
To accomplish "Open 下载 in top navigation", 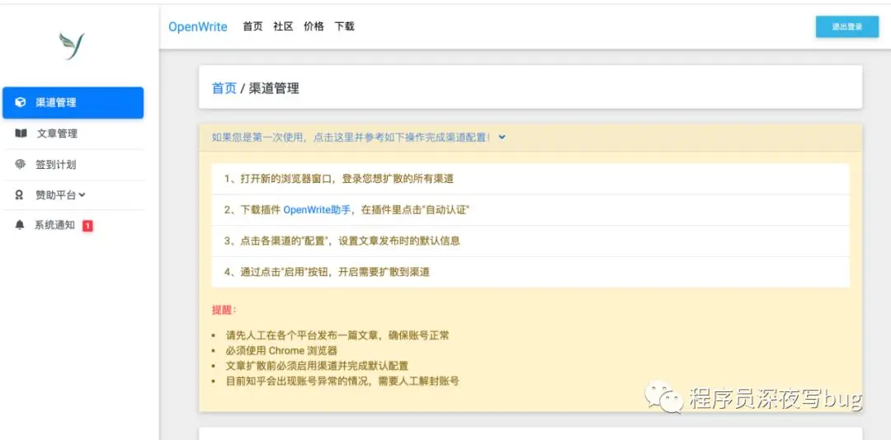I will (344, 26).
